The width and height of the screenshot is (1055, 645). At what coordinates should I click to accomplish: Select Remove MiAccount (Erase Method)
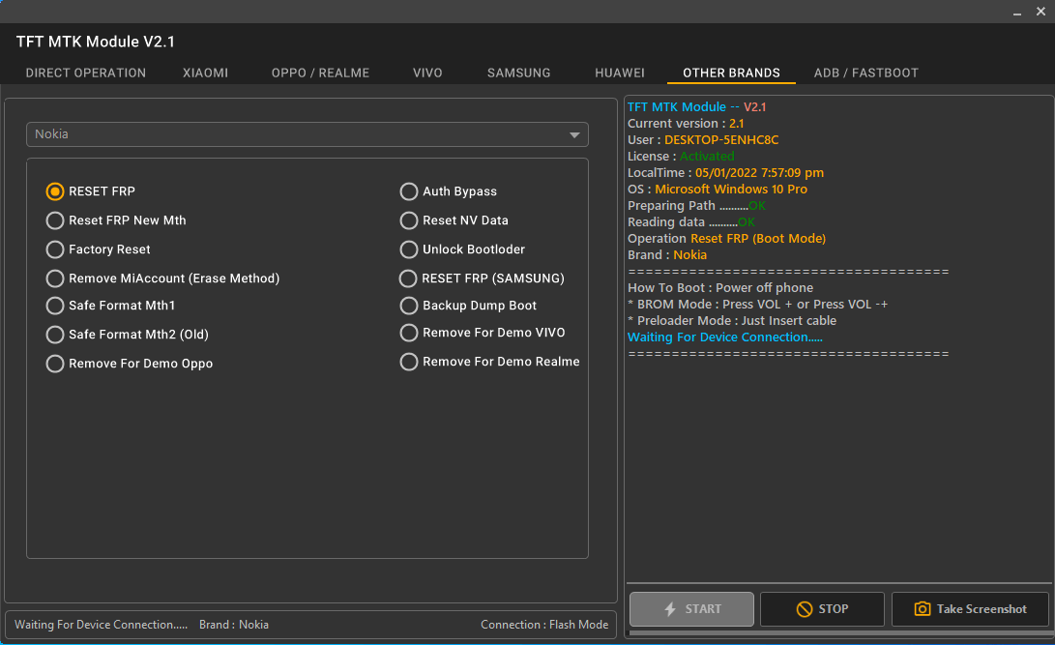55,279
